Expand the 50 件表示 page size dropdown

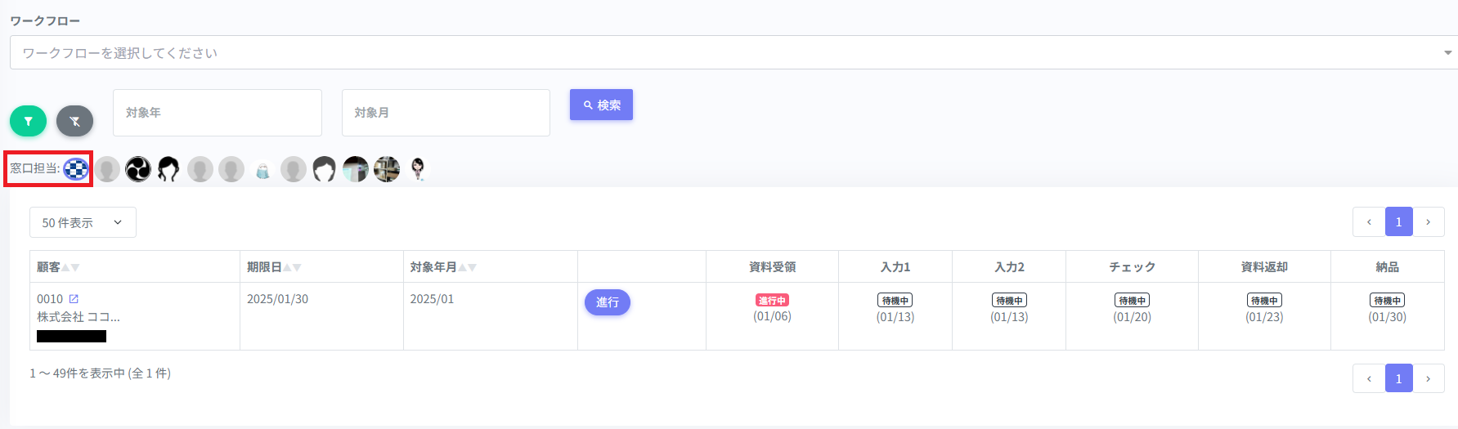[83, 222]
